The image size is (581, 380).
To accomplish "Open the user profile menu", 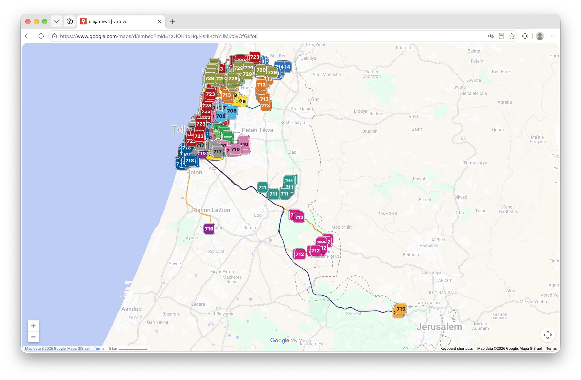I will pos(540,36).
